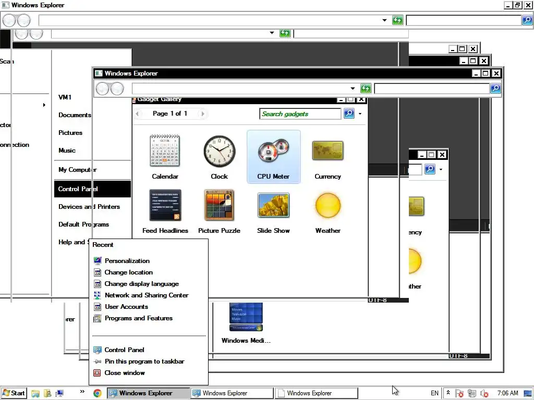The image size is (534, 400).
Task: Click the back arrow in the front Explorer window
Action: point(102,89)
